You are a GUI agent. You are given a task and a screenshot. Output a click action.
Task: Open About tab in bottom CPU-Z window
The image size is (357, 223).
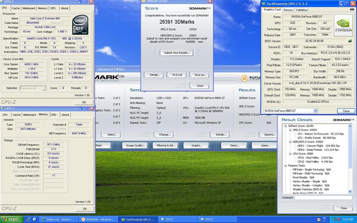tap(65, 115)
